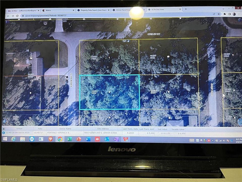The image size is (242, 182).
Task: Close the LCPA Geo View tab
Action: [x=180, y=9]
